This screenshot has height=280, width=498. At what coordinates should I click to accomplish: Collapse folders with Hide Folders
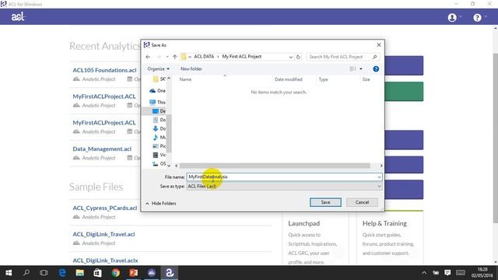coord(161,203)
